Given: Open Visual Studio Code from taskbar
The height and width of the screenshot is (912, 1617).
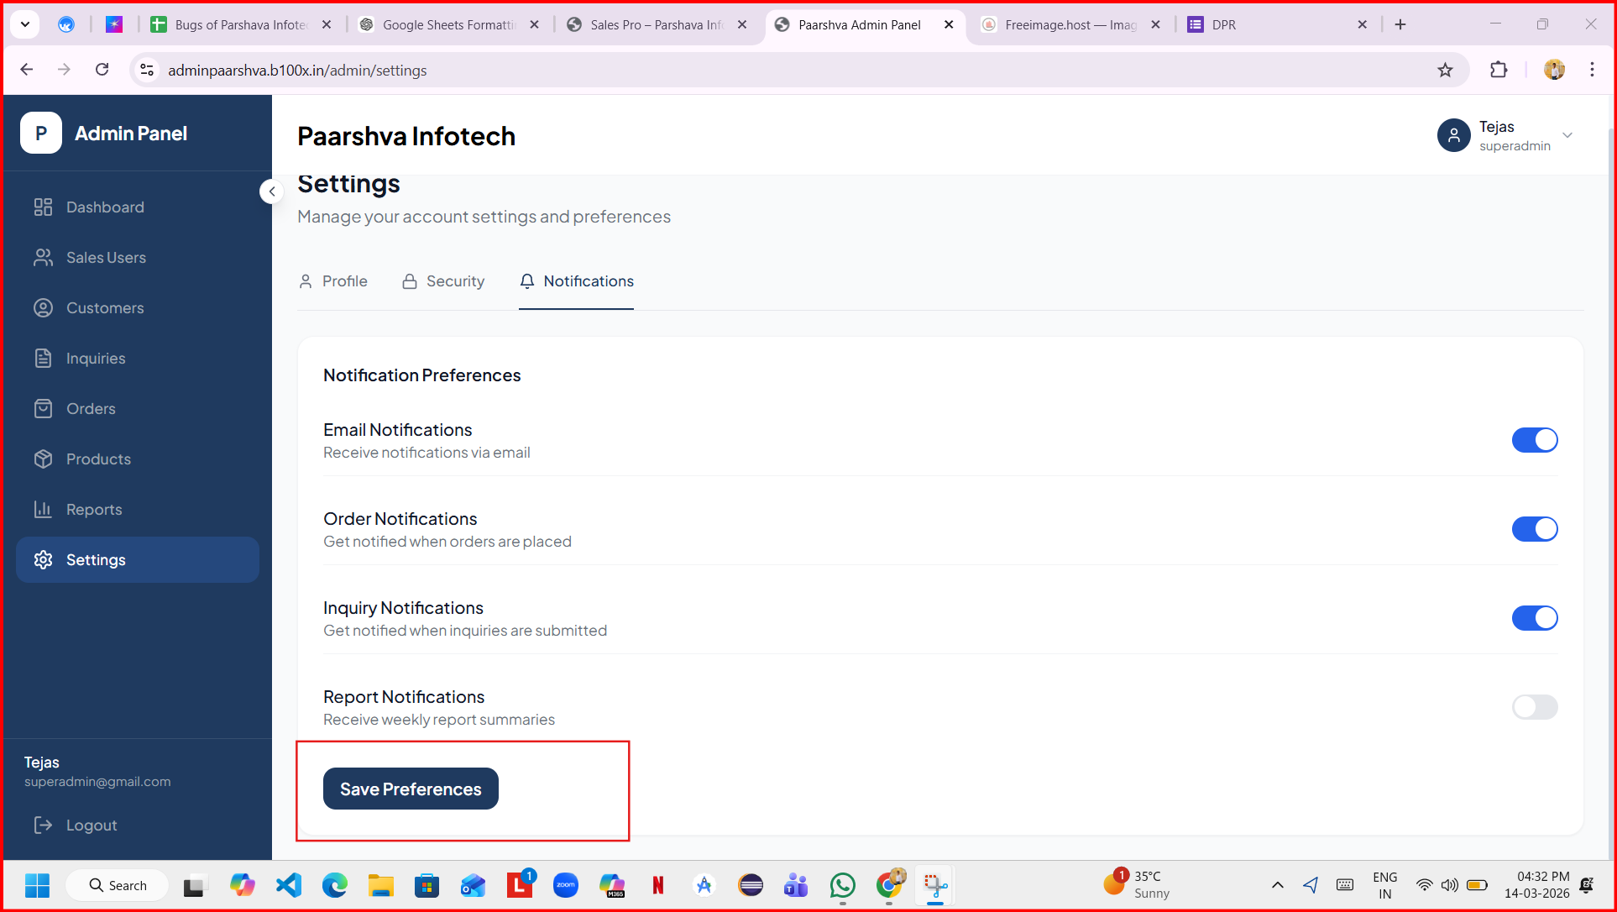Looking at the screenshot, I should click(289, 885).
